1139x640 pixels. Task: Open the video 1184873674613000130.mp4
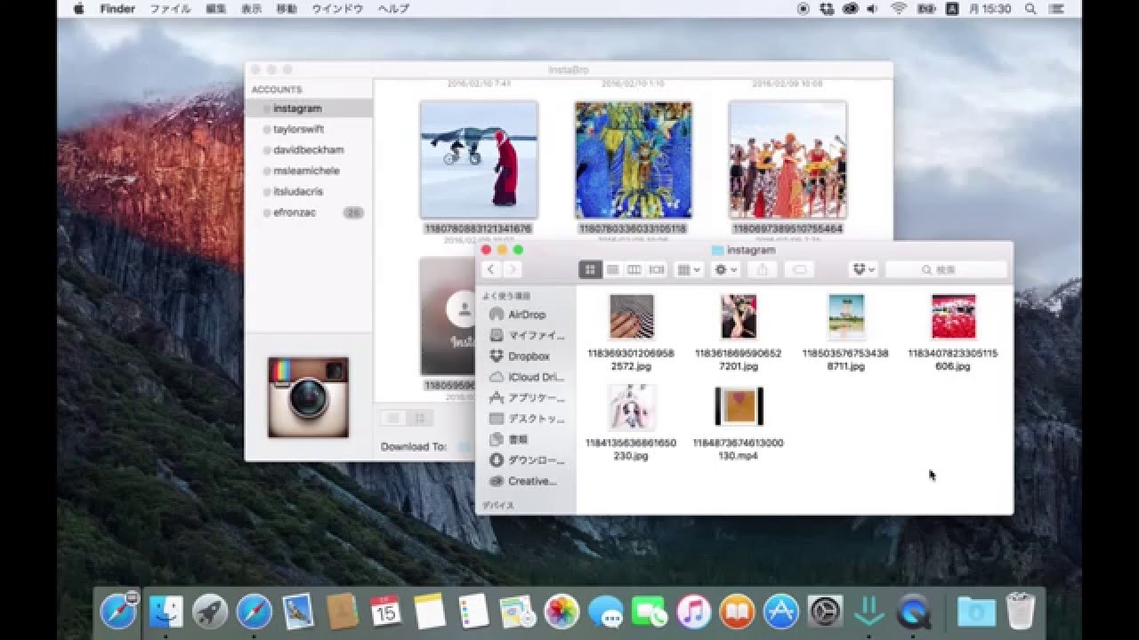pos(738,407)
